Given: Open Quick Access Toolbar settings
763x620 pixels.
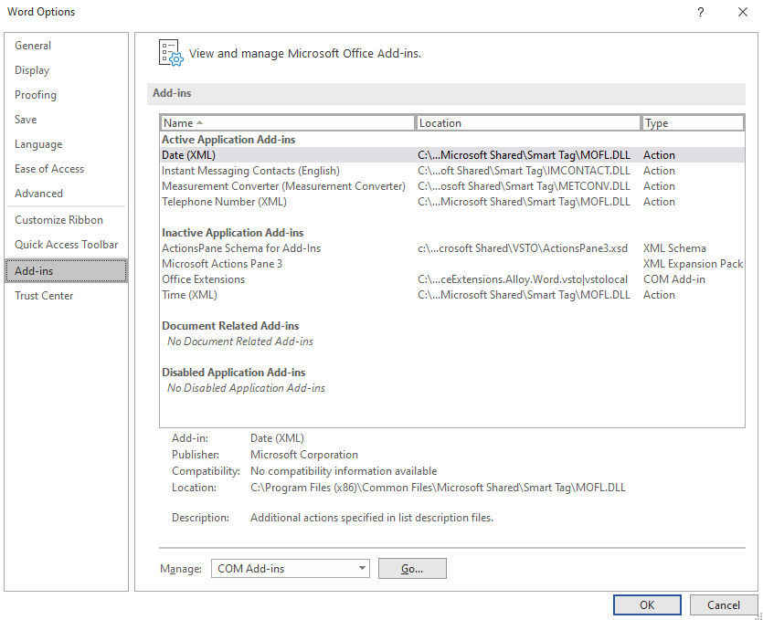Looking at the screenshot, I should coord(66,245).
